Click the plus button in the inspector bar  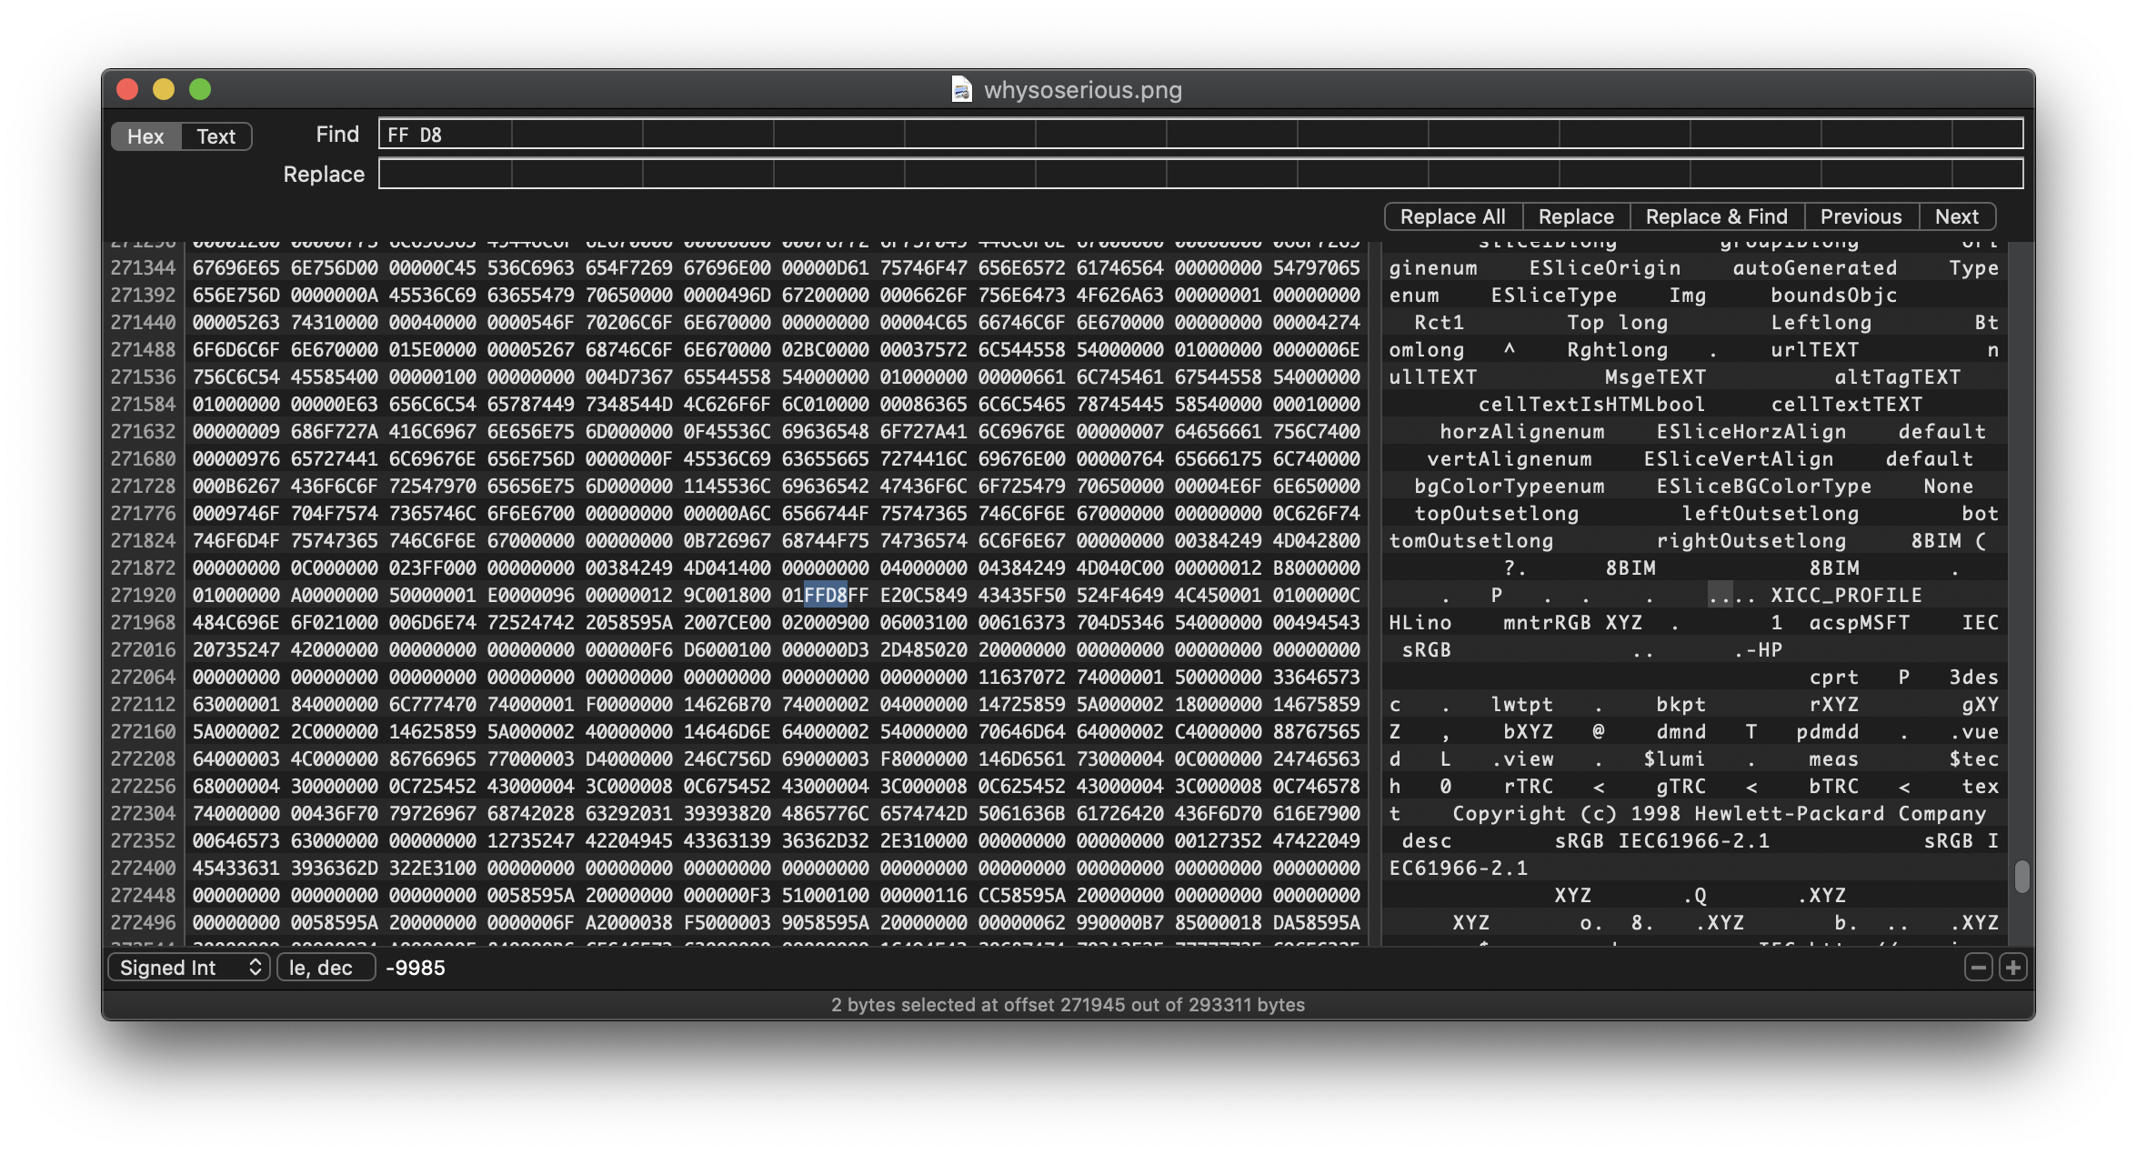[x=2013, y=968]
